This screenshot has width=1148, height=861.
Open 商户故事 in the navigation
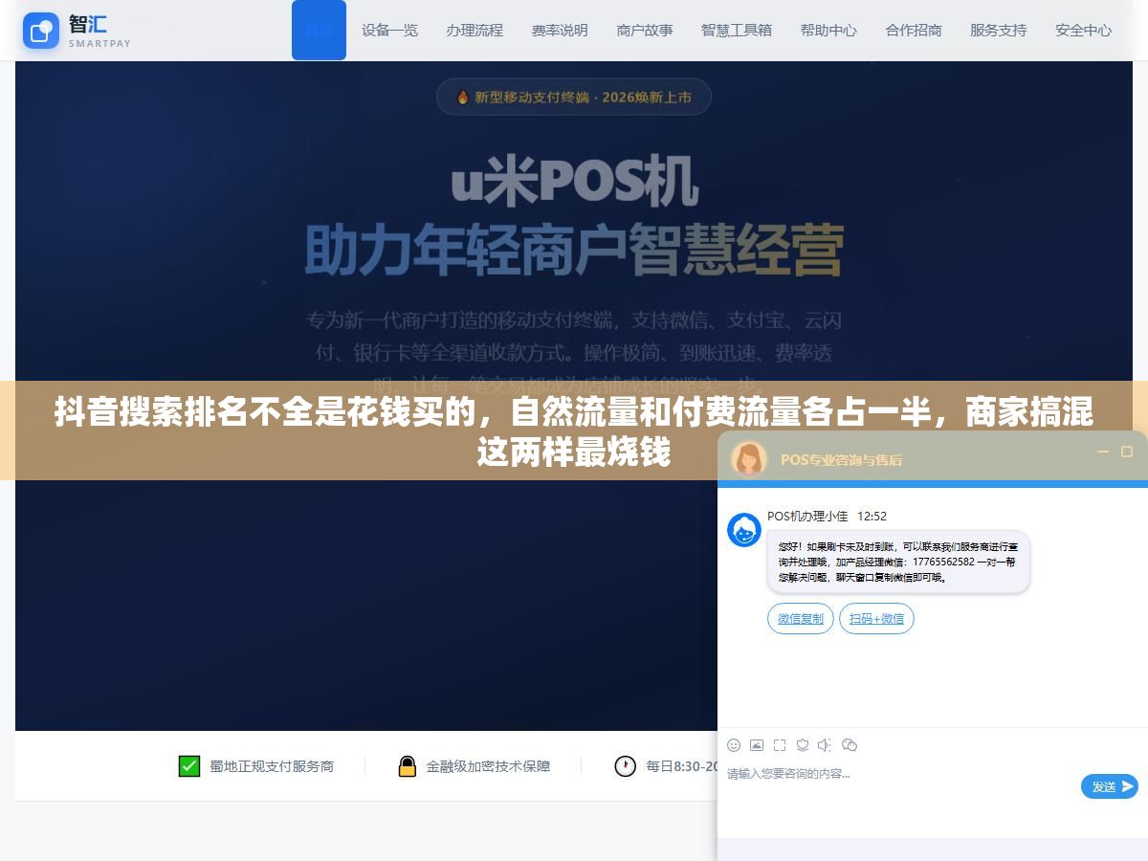coord(645,30)
